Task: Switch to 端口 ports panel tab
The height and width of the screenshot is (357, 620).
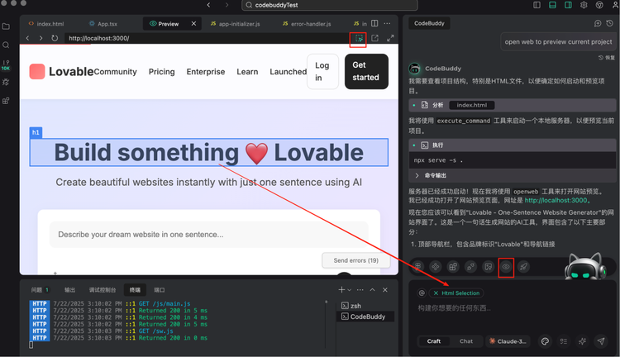Action: (159, 290)
